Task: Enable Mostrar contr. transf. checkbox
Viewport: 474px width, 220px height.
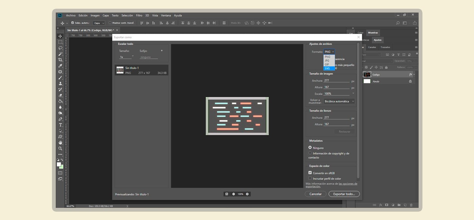Action: pos(110,23)
